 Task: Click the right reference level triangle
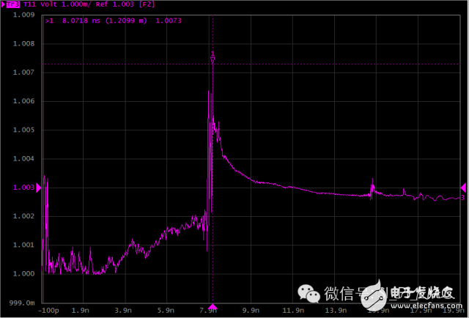click(462, 188)
